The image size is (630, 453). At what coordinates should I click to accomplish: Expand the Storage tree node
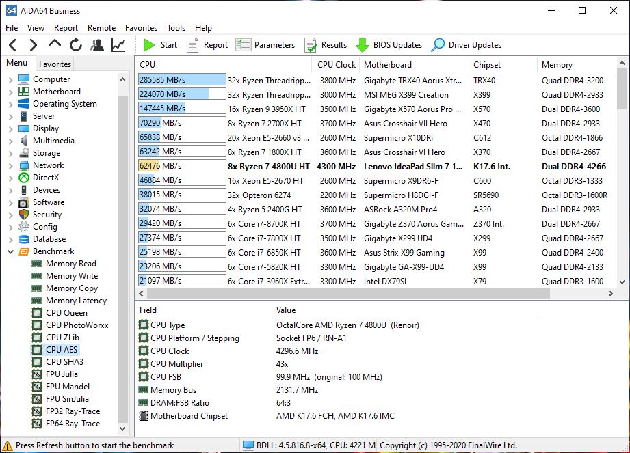click(10, 153)
